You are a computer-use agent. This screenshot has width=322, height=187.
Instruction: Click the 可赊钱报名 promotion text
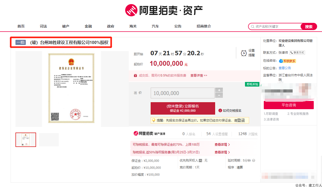point(166,145)
